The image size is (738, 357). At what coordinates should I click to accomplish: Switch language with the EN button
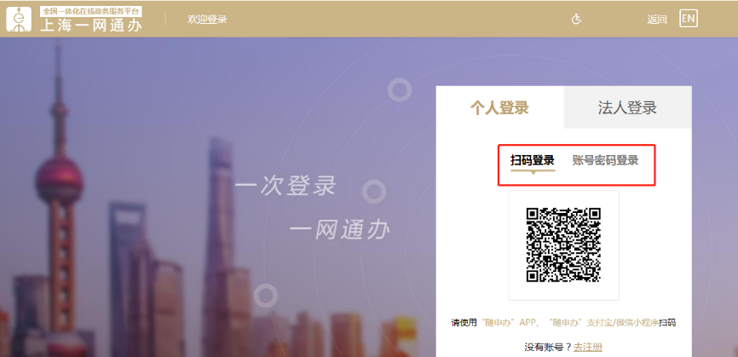pos(689,19)
